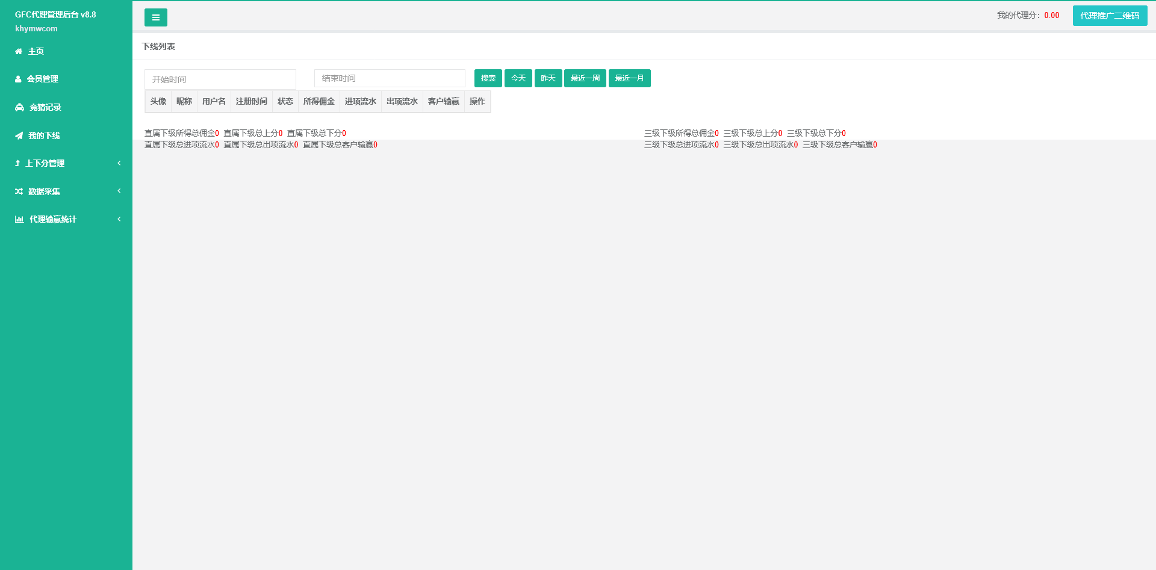Filter the list by 今天
1156x570 pixels.
[x=518, y=78]
